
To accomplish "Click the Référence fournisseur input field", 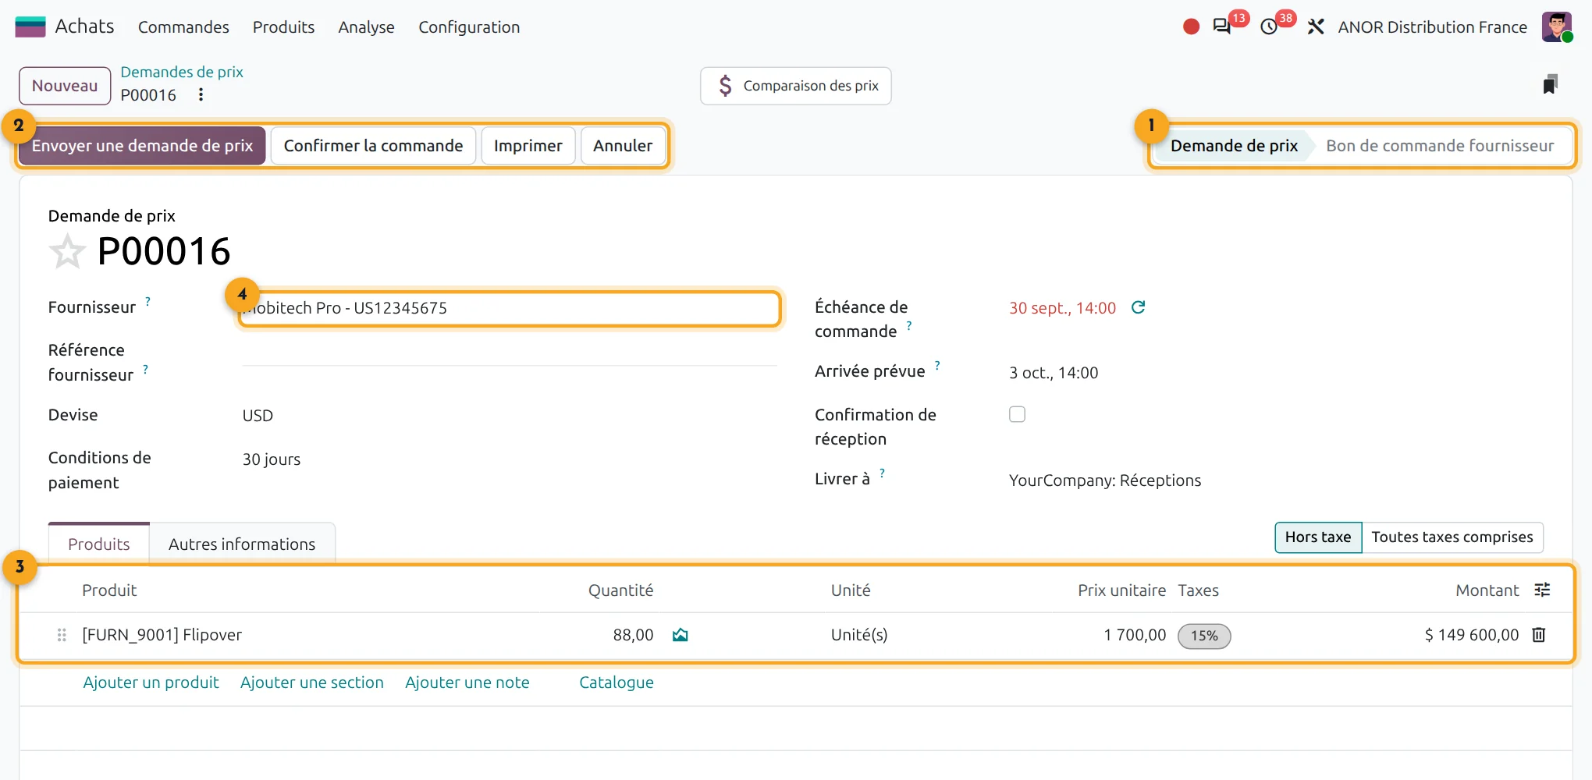I will click(x=509, y=352).
